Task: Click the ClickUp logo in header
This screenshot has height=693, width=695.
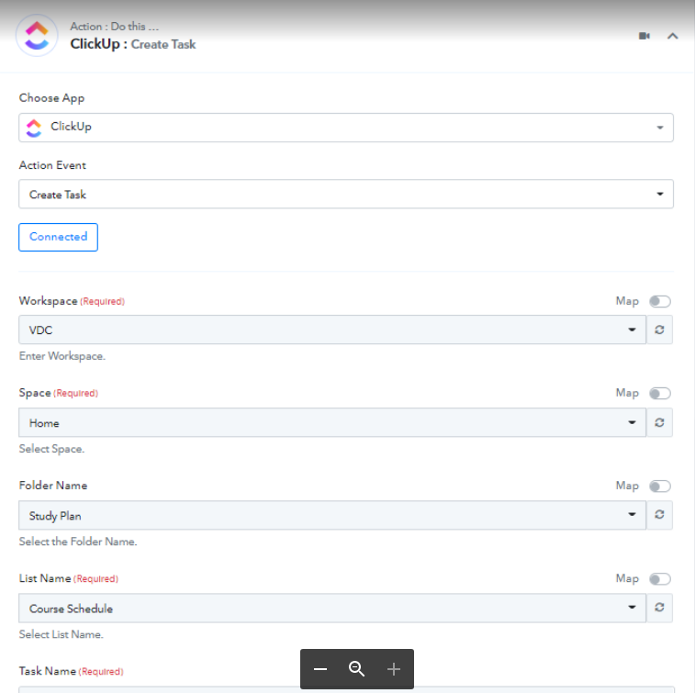Action: [x=37, y=36]
